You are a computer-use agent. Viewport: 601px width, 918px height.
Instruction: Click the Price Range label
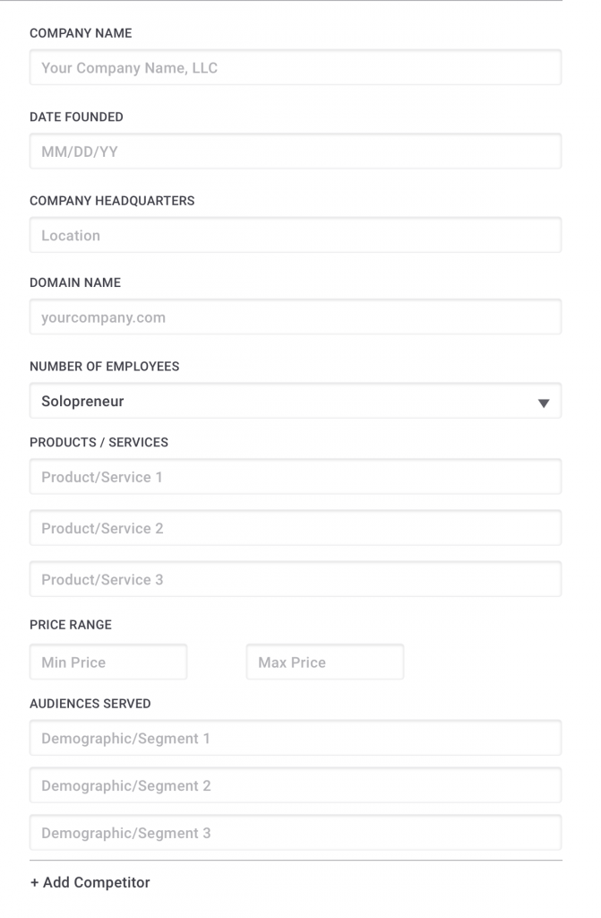click(71, 625)
